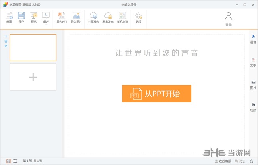The height and width of the screenshot is (165, 258).
Task: Open the 手机浏览 QR code icon
Action: [123, 15]
